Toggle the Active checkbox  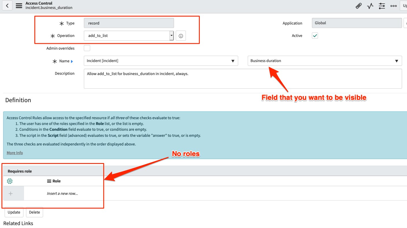click(x=315, y=36)
